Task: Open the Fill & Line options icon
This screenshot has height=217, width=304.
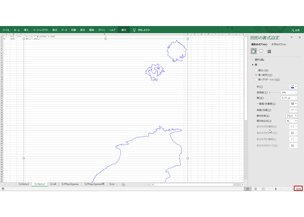Action: (x=254, y=51)
